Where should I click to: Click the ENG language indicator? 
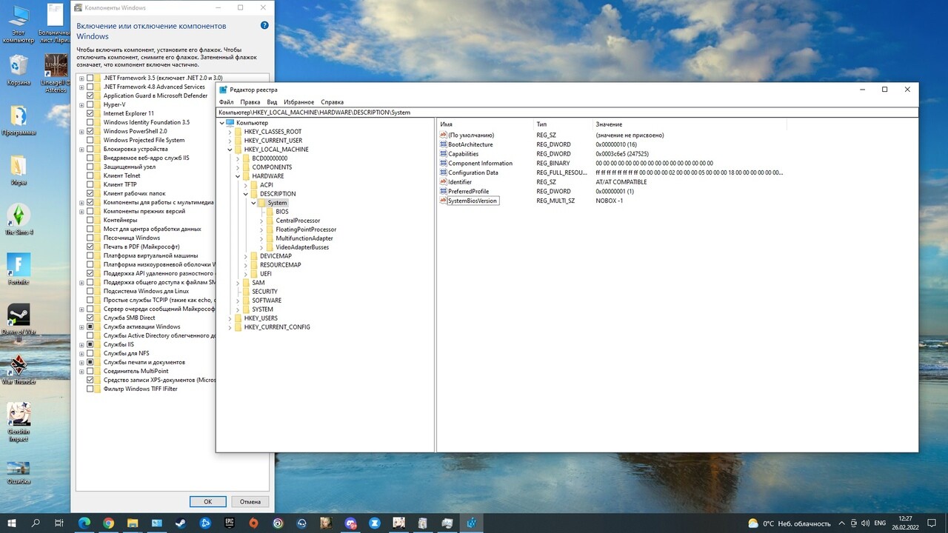click(880, 523)
